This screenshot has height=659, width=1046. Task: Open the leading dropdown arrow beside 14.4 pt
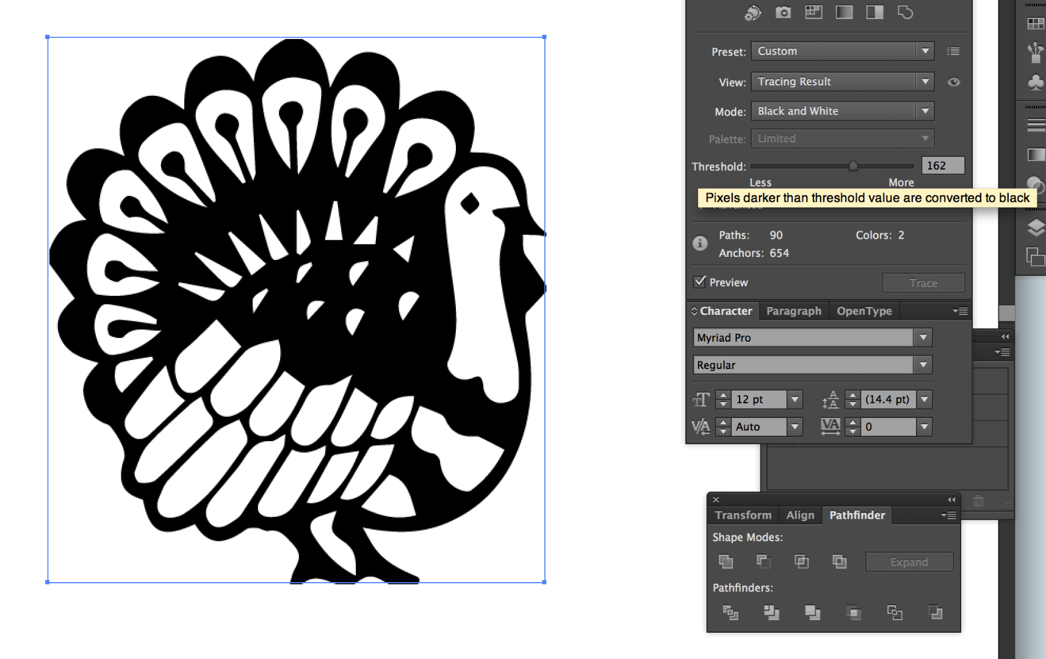point(925,400)
